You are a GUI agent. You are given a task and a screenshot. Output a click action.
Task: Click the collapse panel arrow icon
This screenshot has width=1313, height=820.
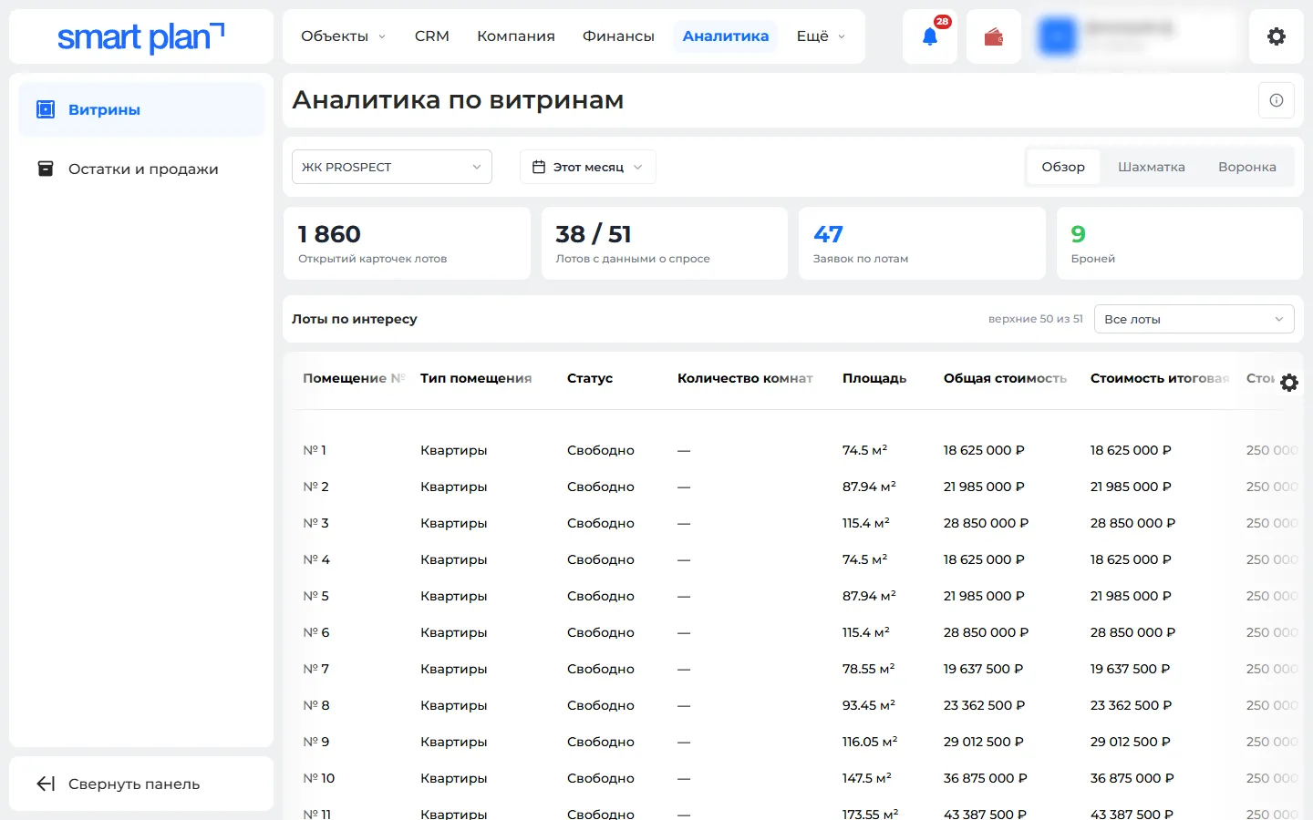[x=46, y=784]
